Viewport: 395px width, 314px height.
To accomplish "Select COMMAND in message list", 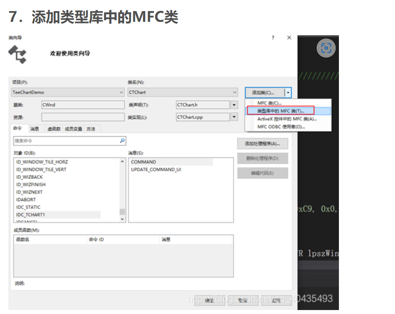I will coord(171,162).
